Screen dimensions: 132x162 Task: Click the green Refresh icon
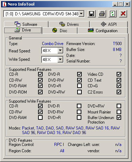point(112,14)
